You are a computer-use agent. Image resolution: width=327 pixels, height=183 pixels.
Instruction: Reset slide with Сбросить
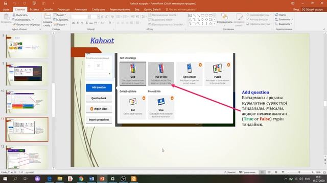(61, 20)
